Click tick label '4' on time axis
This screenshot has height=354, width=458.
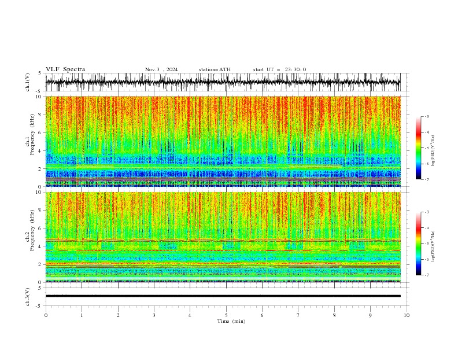pos(190,315)
